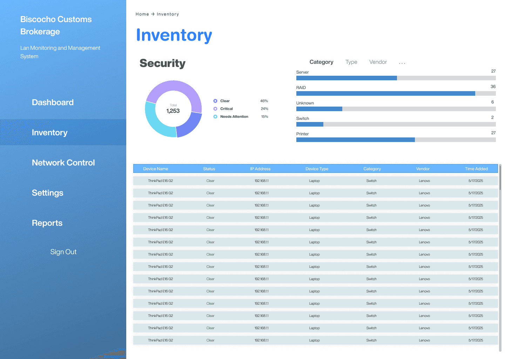Open Dashboard in the sidebar
This screenshot has width=505, height=359.
click(x=53, y=102)
